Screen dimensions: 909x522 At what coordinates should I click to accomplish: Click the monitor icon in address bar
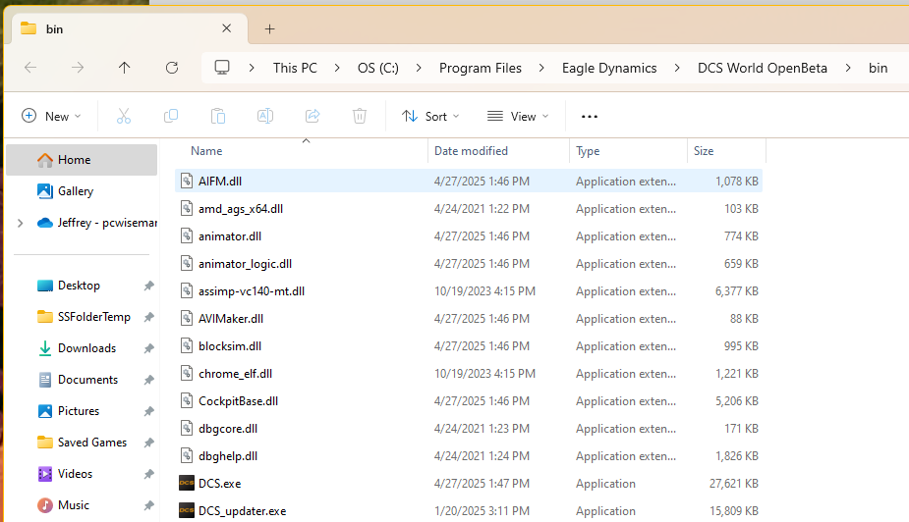[222, 68]
